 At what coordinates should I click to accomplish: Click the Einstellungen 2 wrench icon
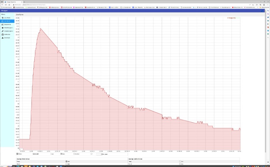3,31
